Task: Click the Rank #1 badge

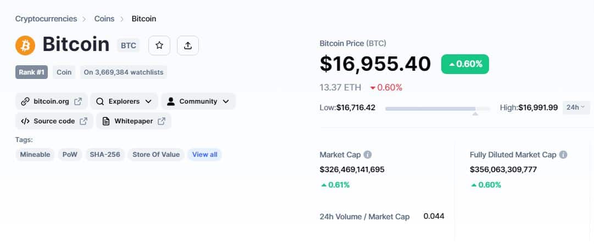Action: [x=31, y=72]
